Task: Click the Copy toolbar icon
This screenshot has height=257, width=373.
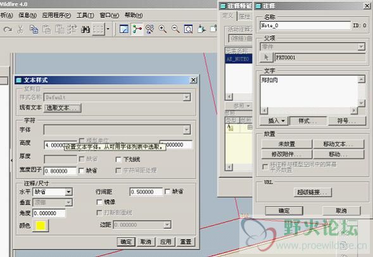Action: coord(34,29)
